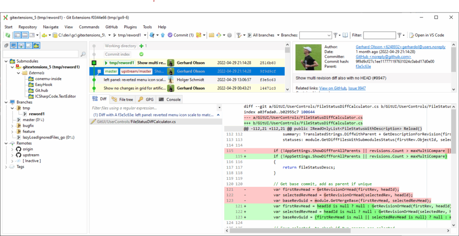Click the Filter text input field
Image resolution: width=459 pixels, height=236 pixels.
click(x=379, y=35)
